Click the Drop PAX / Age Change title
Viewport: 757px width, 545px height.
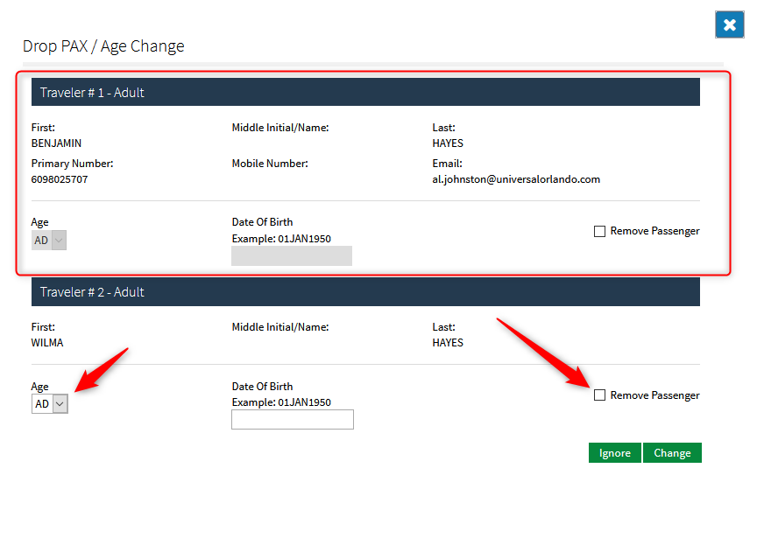tap(103, 46)
